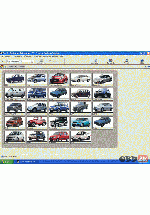Select the LJ80 thumbnail

[x=81, y=109]
